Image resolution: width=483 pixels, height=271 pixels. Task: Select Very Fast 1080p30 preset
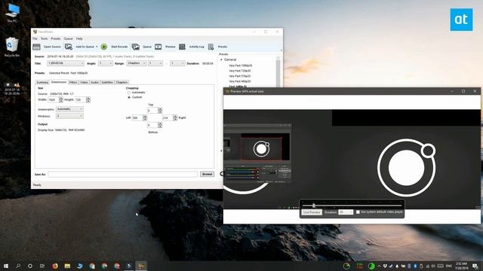(x=240, y=65)
